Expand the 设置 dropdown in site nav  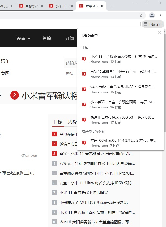tap(24, 39)
